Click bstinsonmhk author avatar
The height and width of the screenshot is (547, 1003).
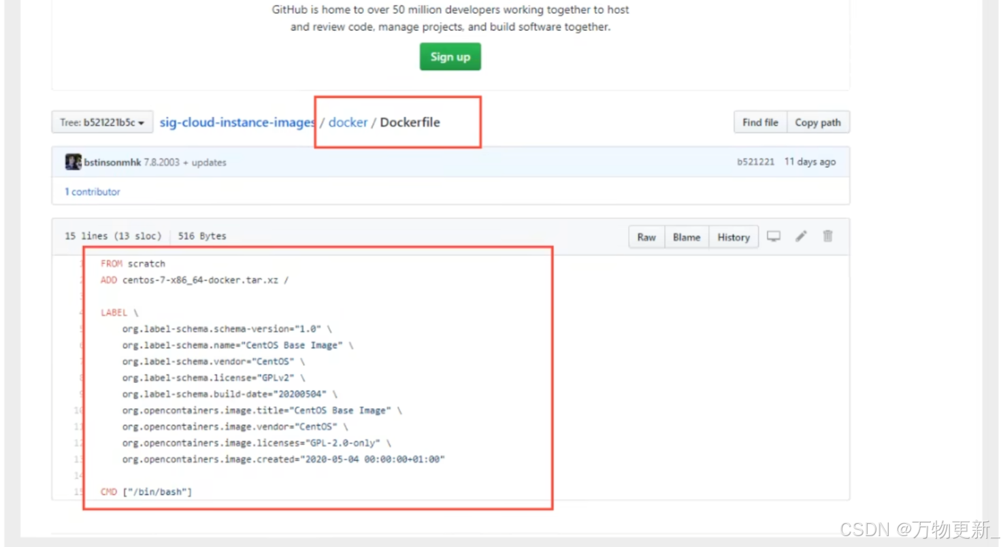point(73,162)
